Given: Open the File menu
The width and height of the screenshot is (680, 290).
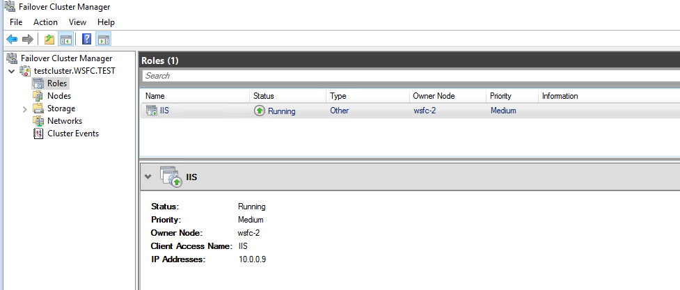Looking at the screenshot, I should coord(16,22).
